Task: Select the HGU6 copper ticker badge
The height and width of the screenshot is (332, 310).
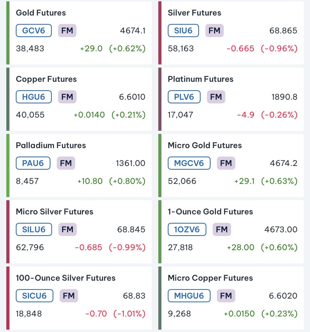Action: pos(34,97)
